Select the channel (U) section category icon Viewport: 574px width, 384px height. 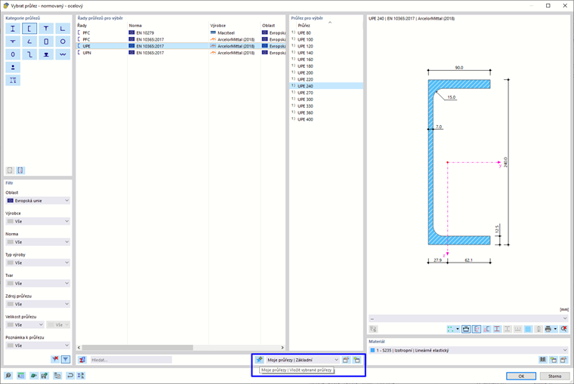coord(29,29)
